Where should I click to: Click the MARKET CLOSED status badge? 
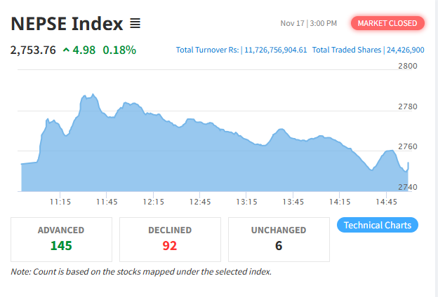point(387,23)
